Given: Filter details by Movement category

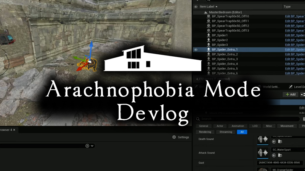Looking at the screenshot, I should [x=287, y=126].
